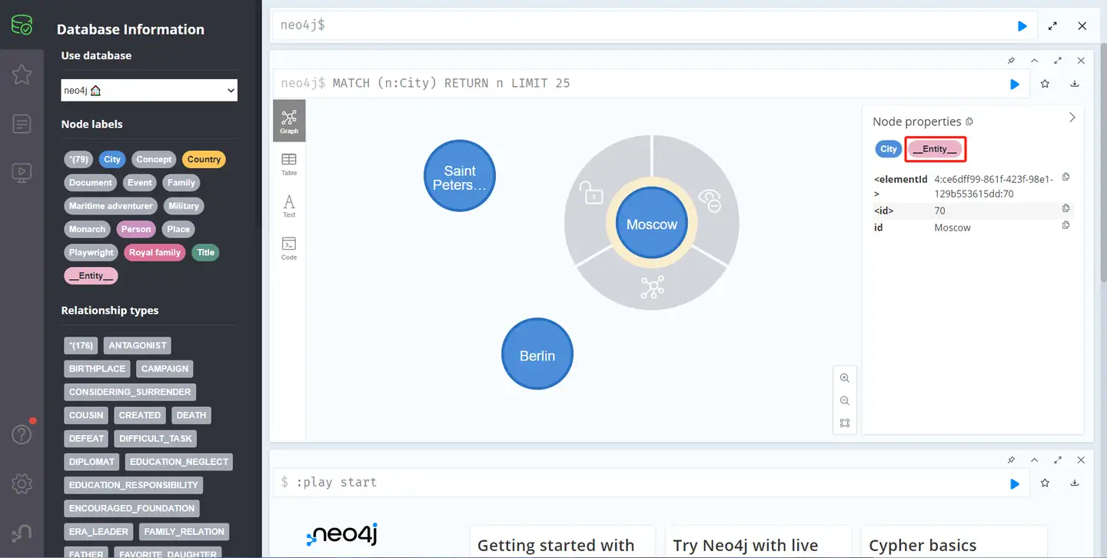1107x558 pixels.
Task: Expand Moscow node relationships in ring menu
Action: 652,287
